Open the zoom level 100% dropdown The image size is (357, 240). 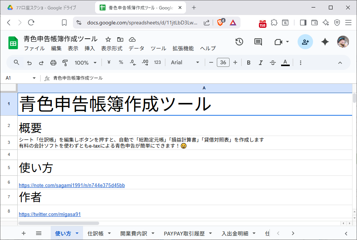85,62
